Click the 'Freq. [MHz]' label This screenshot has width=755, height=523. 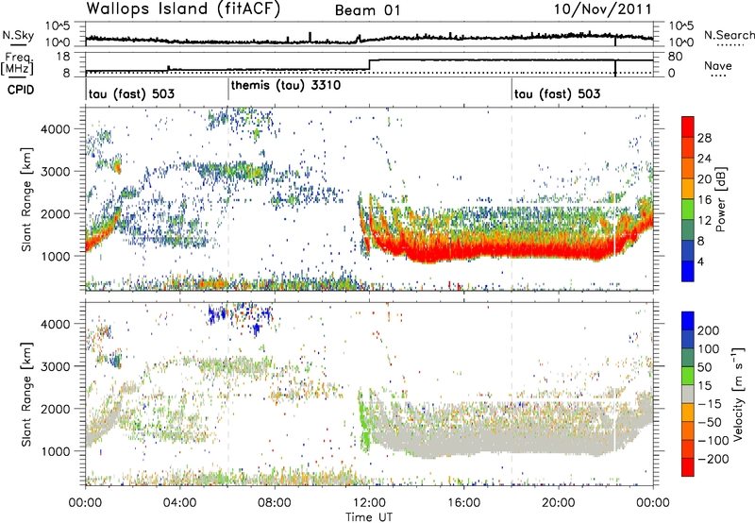click(18, 63)
